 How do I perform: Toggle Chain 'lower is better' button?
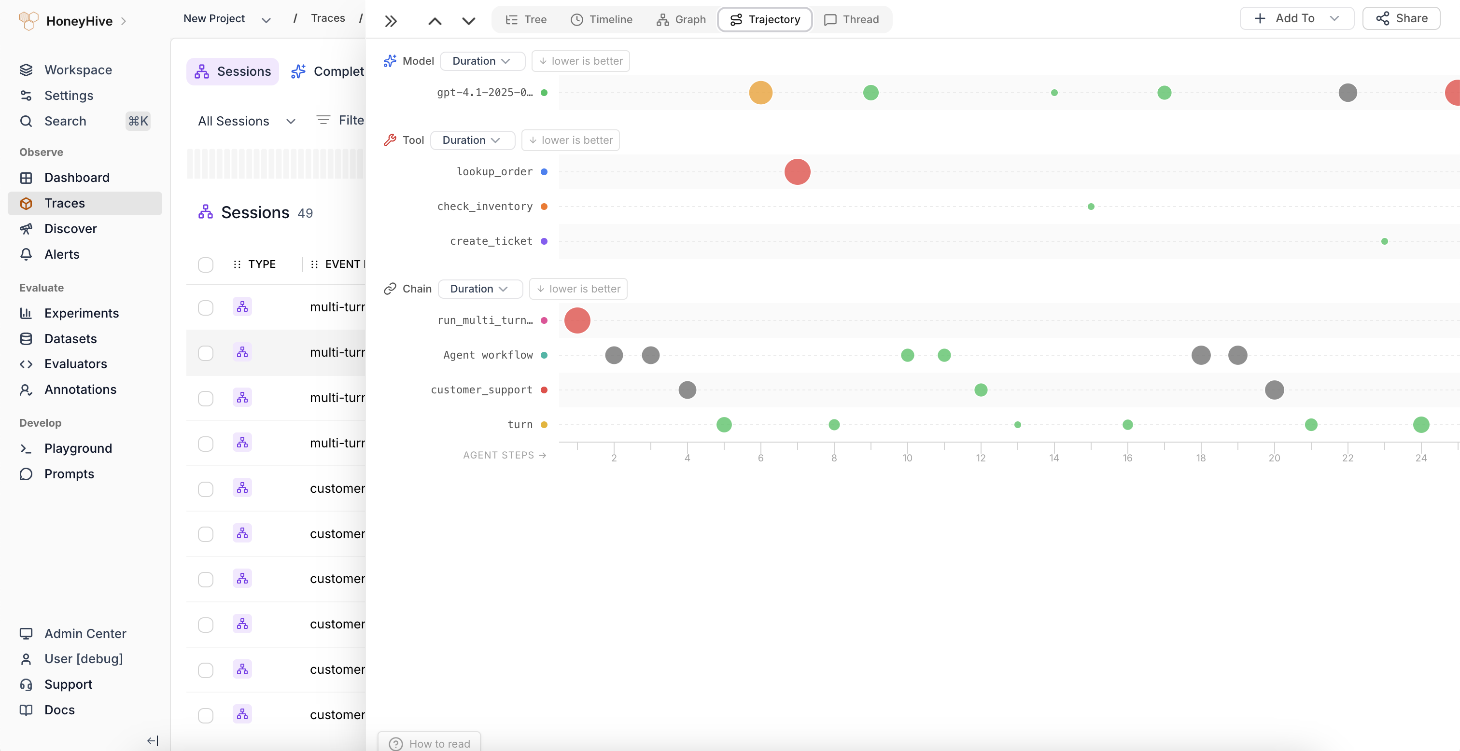(578, 289)
